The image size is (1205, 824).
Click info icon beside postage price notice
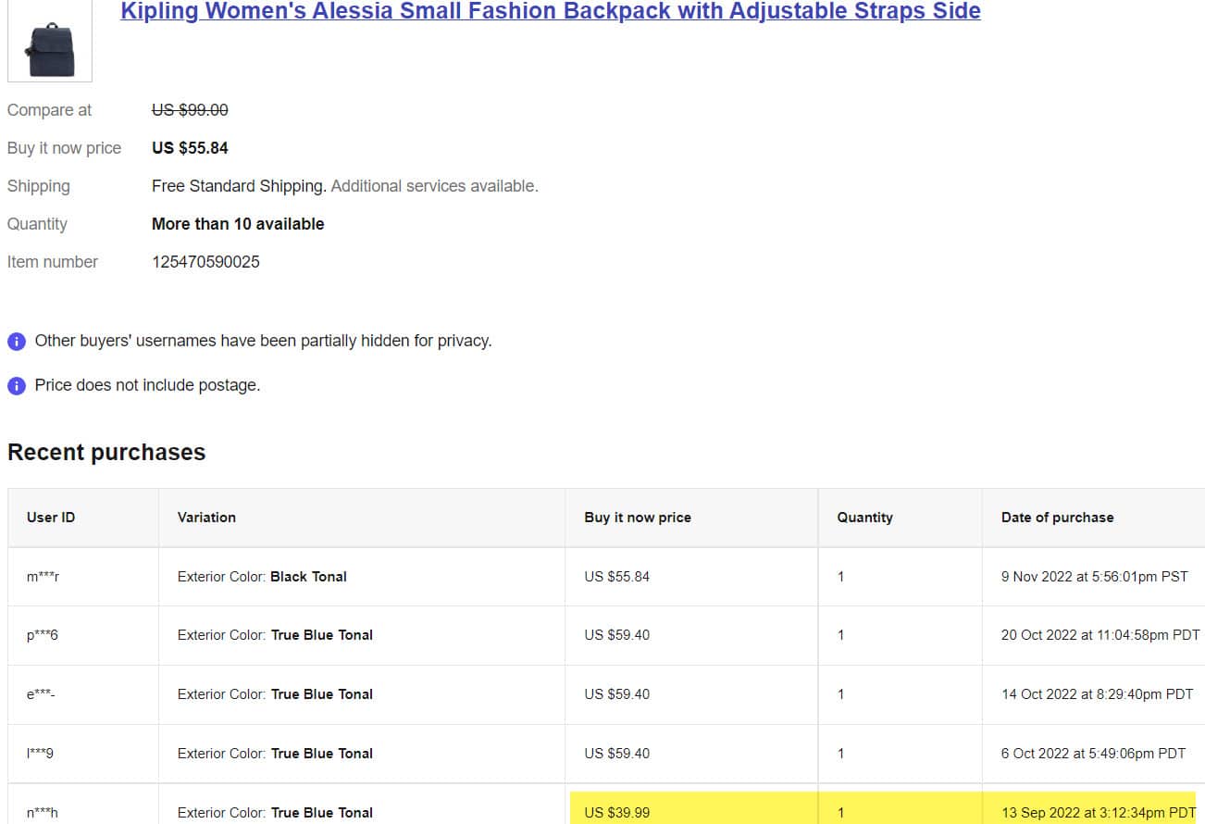point(17,386)
